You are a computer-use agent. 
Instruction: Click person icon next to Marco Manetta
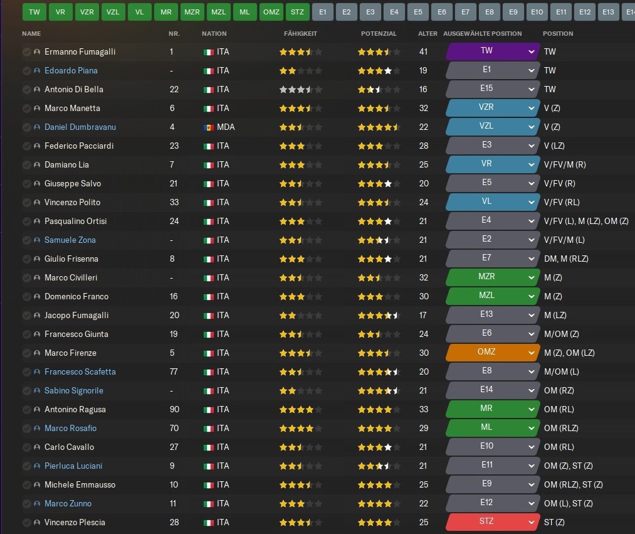click(37, 109)
